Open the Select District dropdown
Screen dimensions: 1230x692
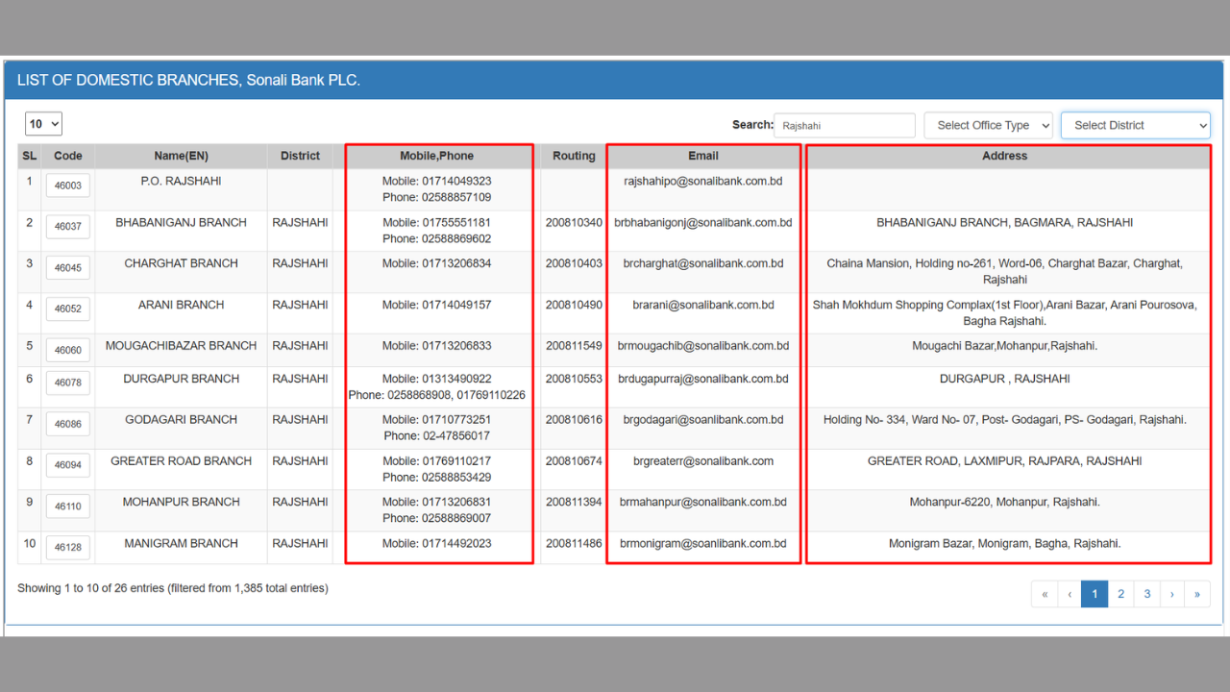coord(1135,125)
